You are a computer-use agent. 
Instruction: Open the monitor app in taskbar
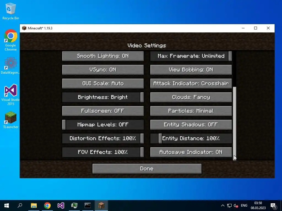[74, 206]
